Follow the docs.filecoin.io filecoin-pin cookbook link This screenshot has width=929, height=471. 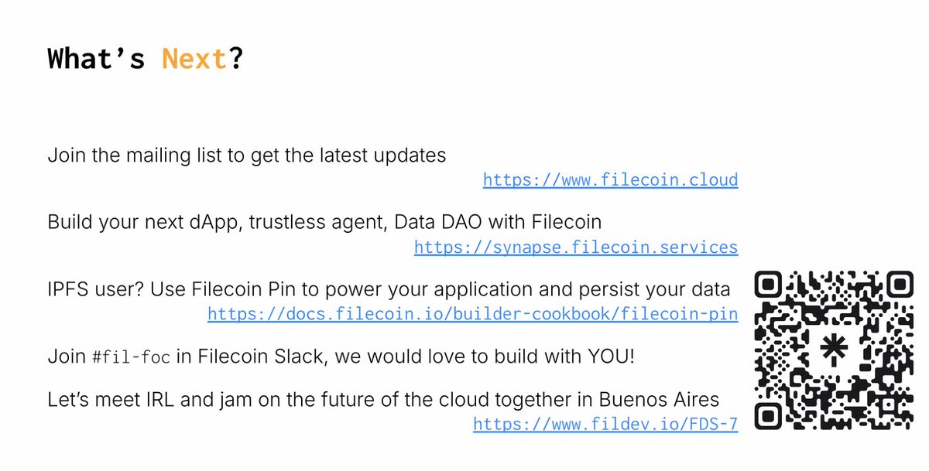(x=472, y=315)
